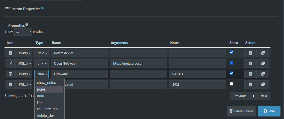The image size is (284, 119).
Task: Uncheck Show checkbox for Delete device
Action: (231, 52)
